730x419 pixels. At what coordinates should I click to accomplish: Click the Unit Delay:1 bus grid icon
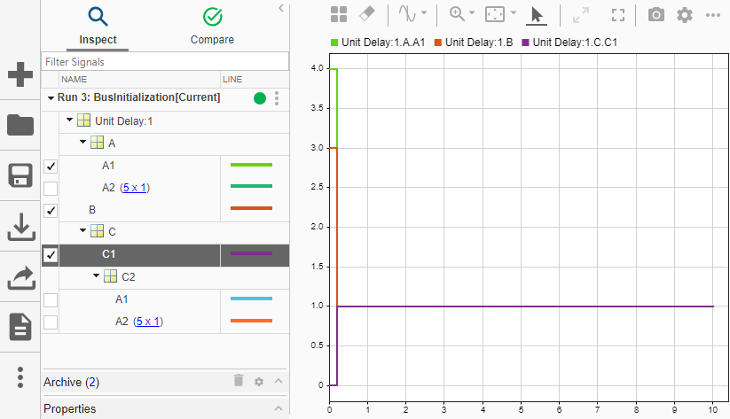[83, 120]
